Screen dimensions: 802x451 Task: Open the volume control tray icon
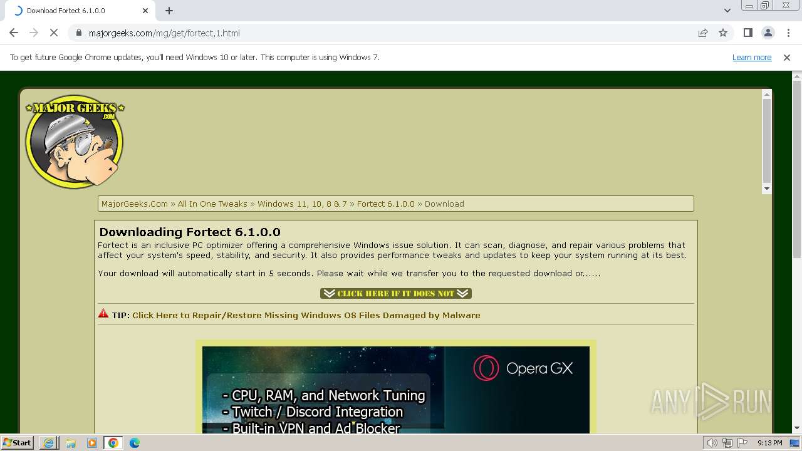(712, 443)
